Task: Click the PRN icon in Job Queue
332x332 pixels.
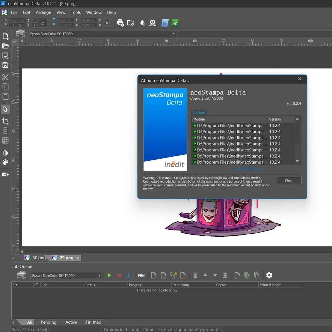Action: [x=141, y=275]
